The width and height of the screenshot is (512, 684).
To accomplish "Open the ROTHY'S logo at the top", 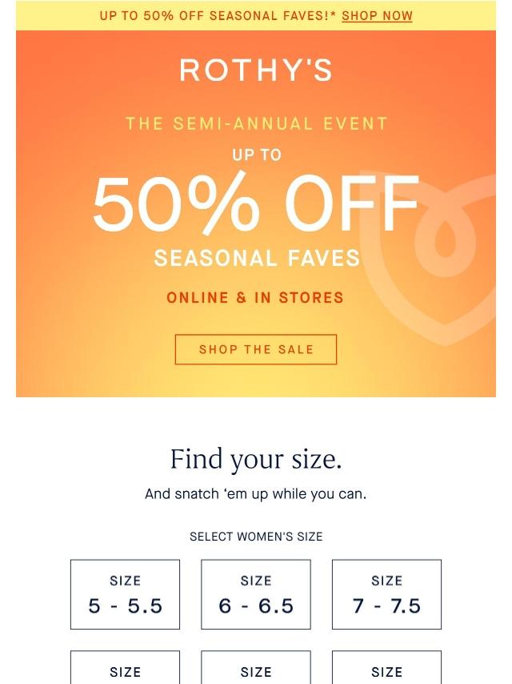I will pyautogui.click(x=256, y=70).
